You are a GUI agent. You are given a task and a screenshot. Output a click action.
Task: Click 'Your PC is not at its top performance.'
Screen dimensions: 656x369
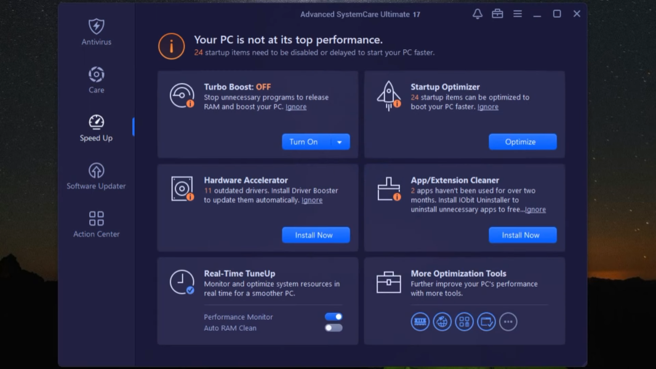(288, 40)
